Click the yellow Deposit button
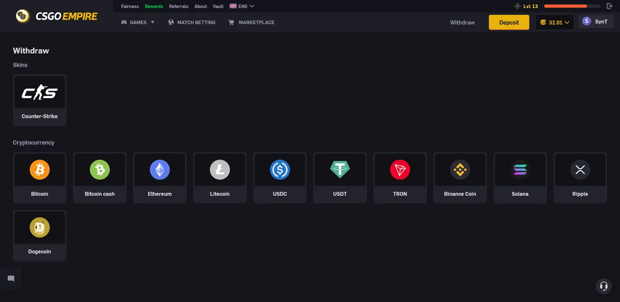The width and height of the screenshot is (620, 302). point(509,23)
